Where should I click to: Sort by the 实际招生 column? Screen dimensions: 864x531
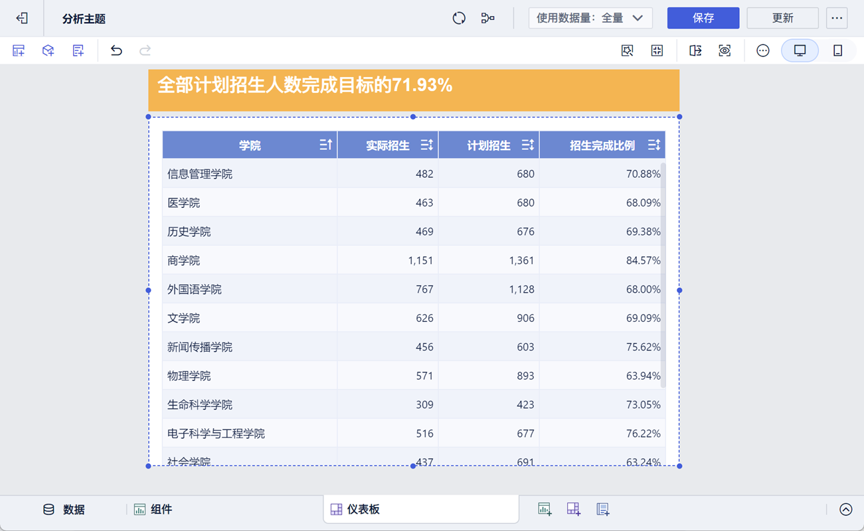[427, 145]
